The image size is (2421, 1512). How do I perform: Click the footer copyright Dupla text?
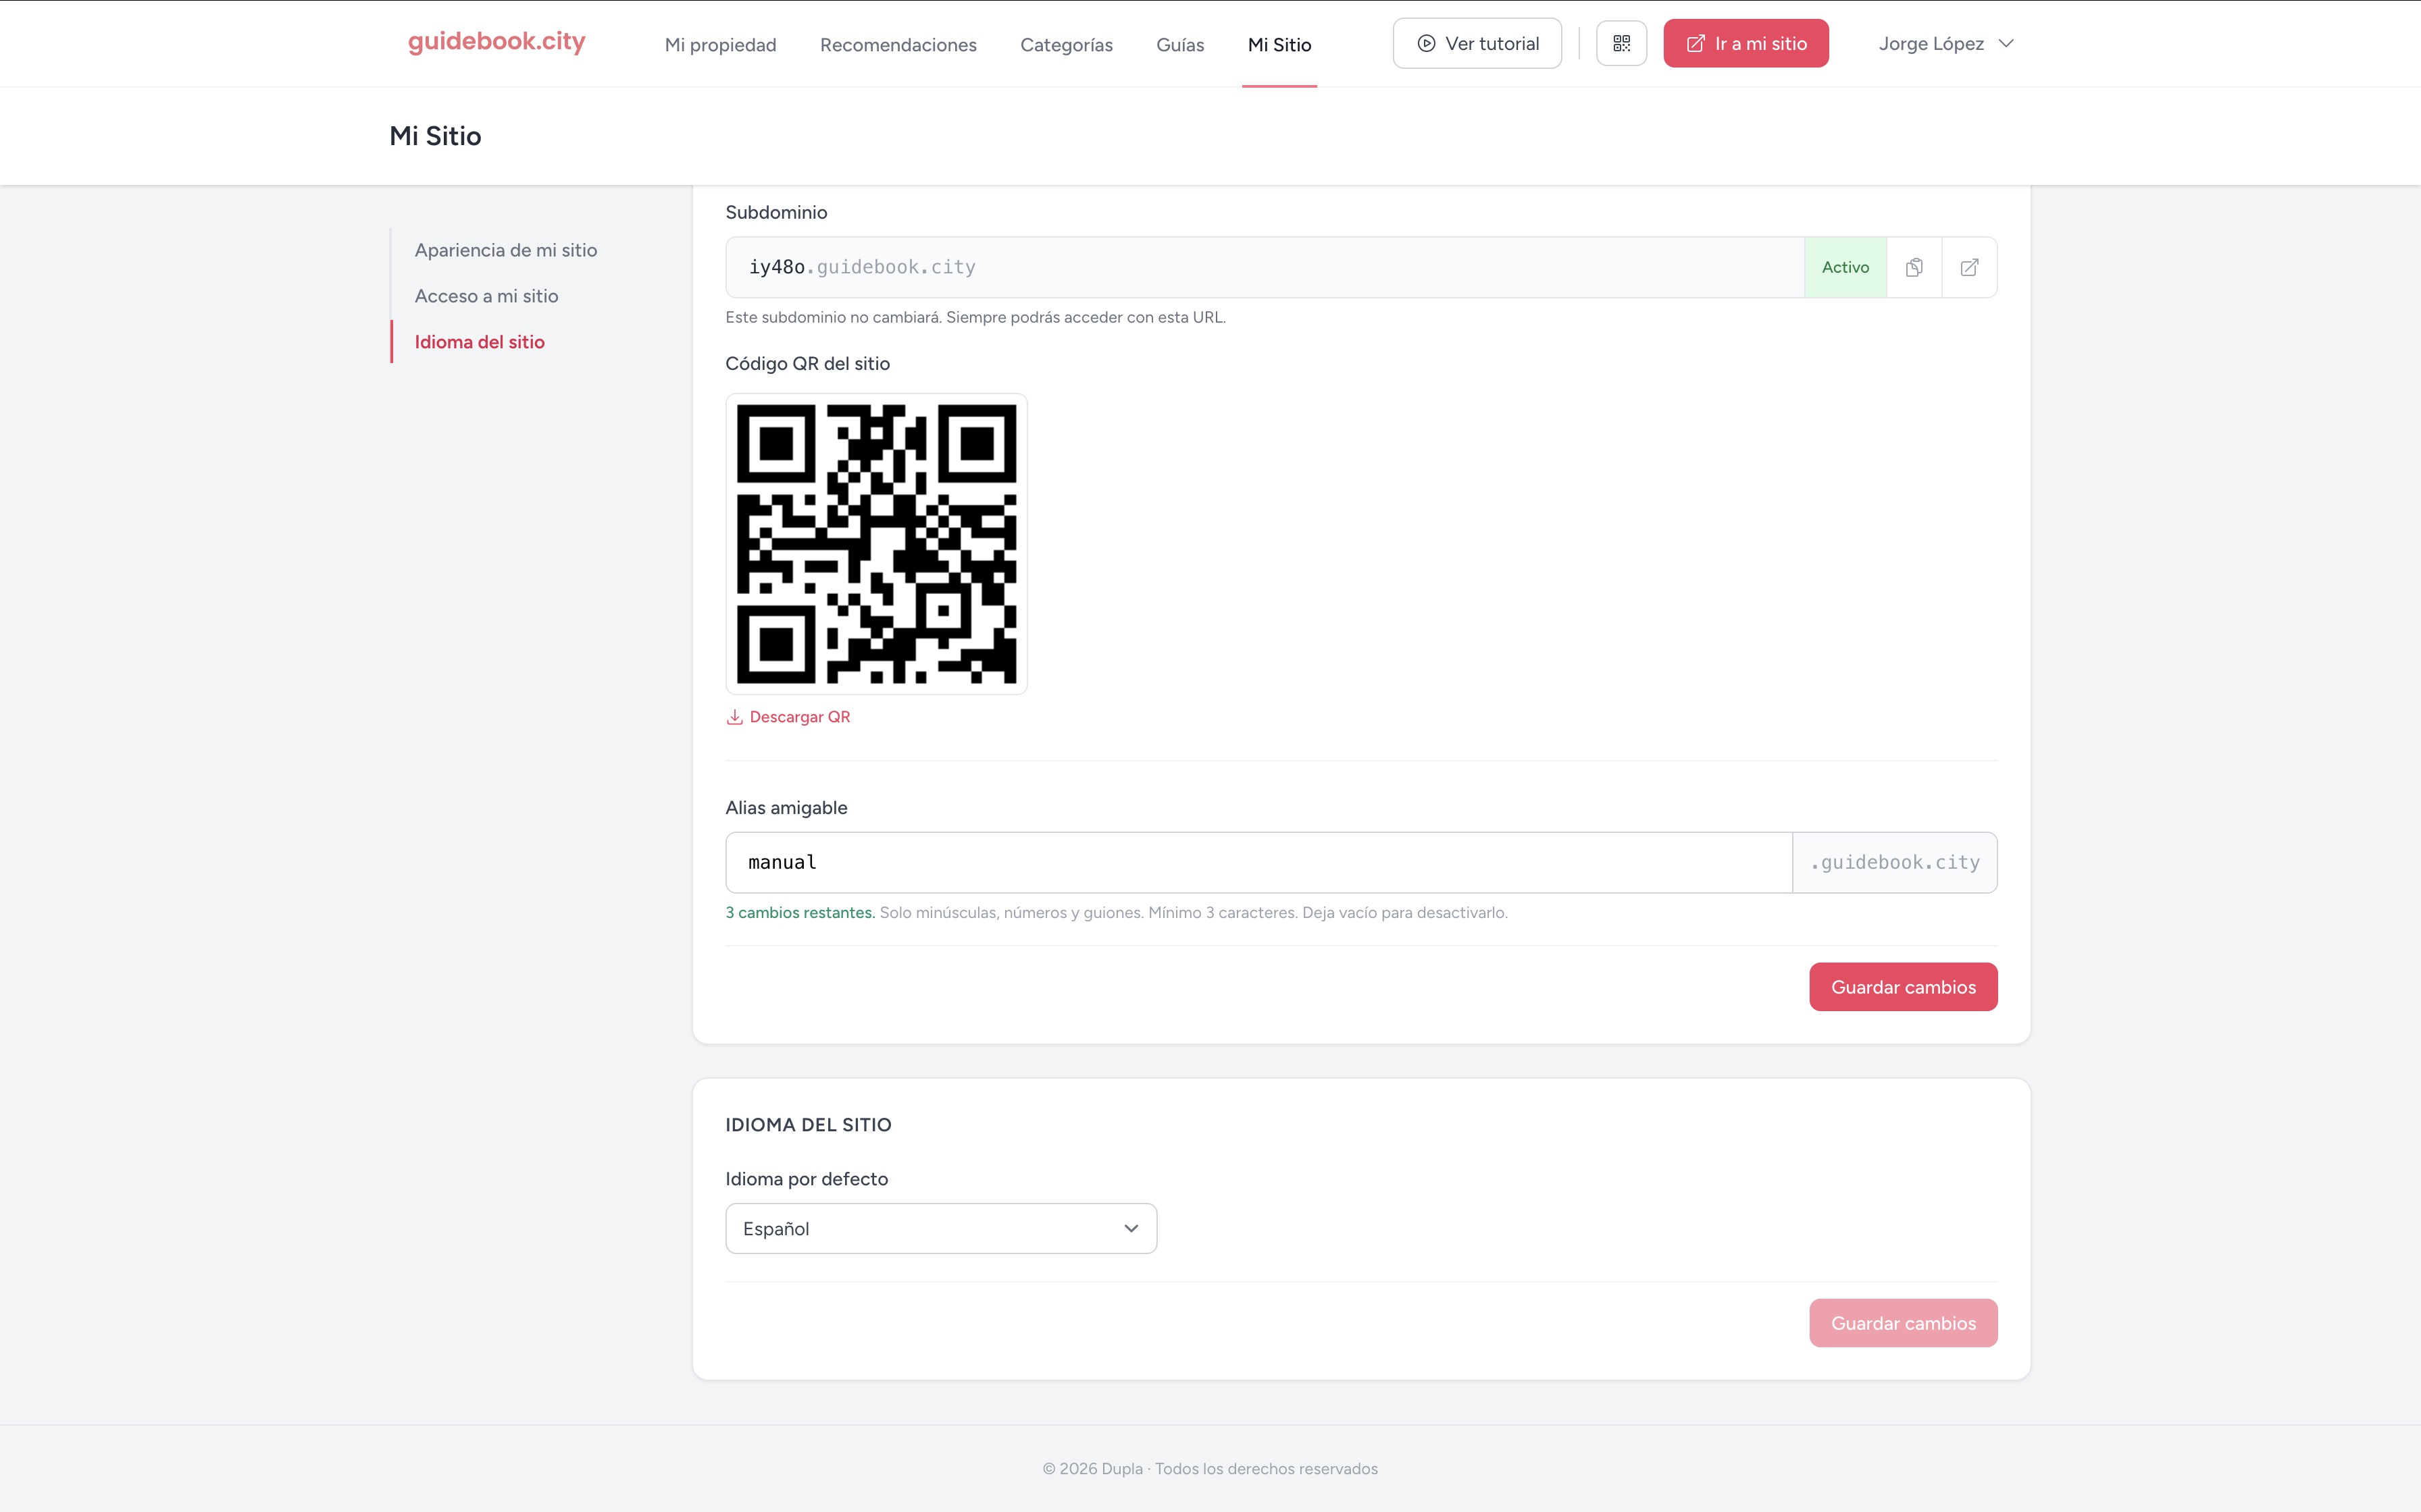pos(1210,1468)
